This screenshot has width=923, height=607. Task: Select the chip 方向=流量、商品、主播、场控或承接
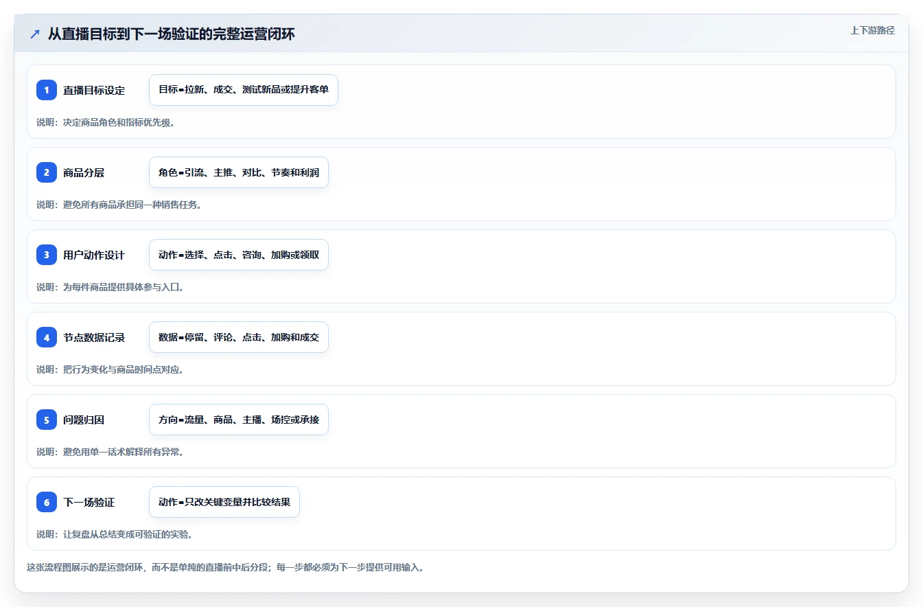(x=239, y=420)
